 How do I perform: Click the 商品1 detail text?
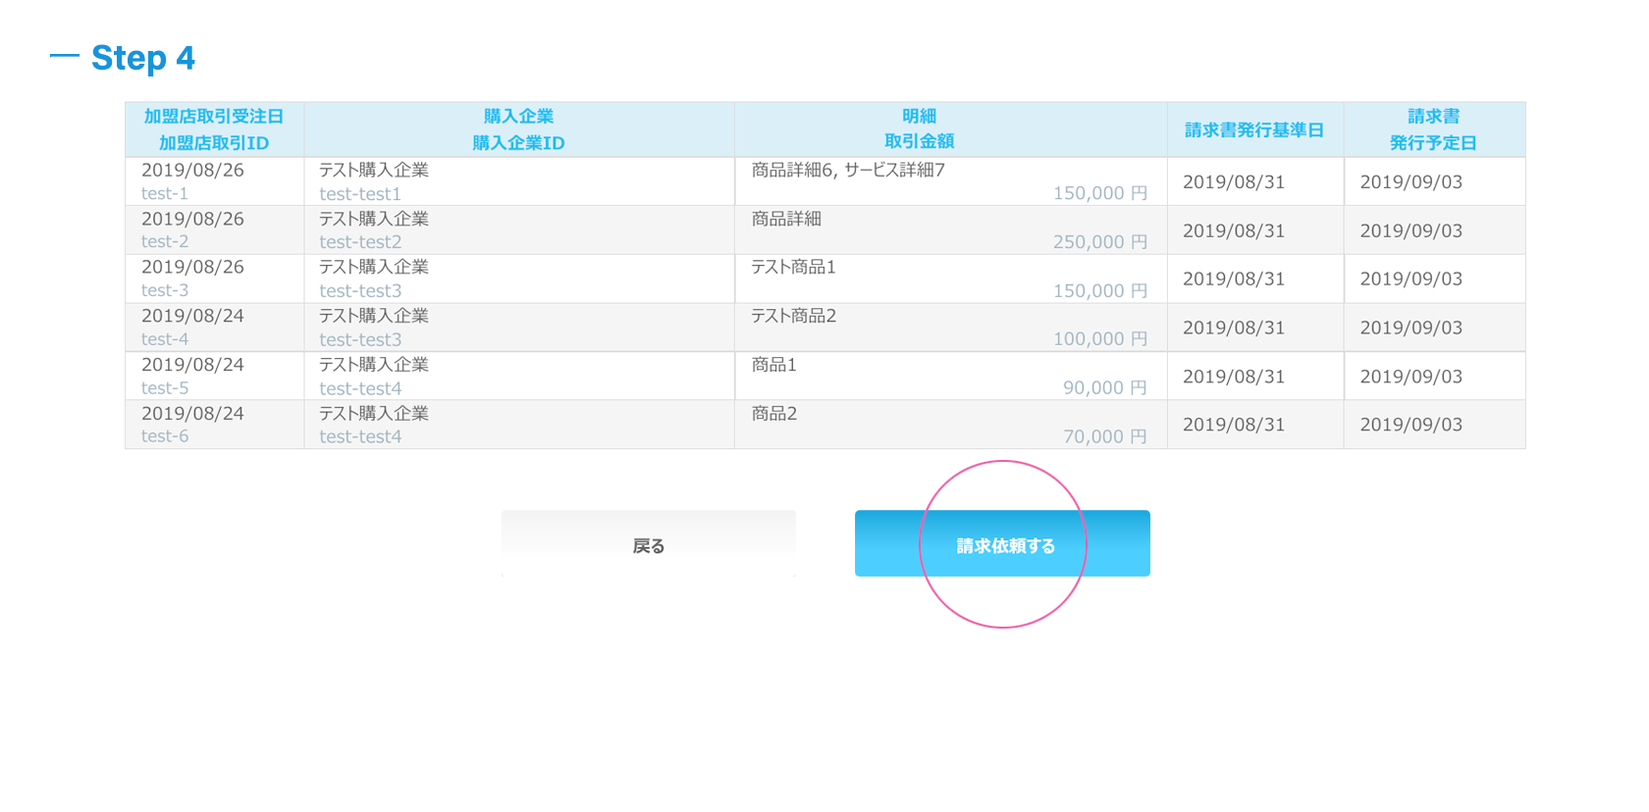coord(773,365)
